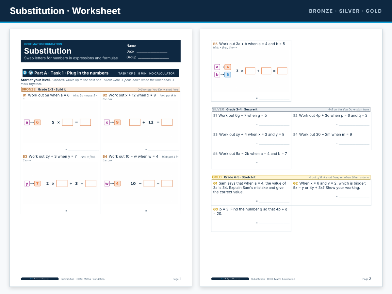The width and height of the screenshot is (392, 294).
Task: Select the B1 answer box after the equals sign
Action: (85, 122)
